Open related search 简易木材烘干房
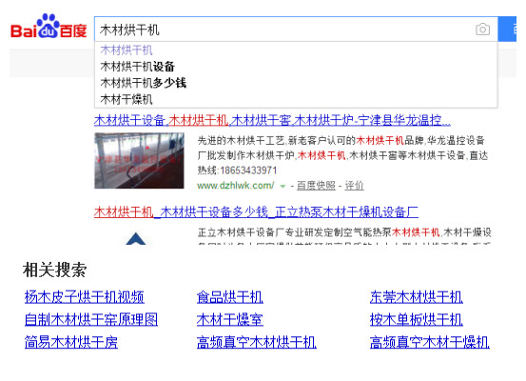 click(x=71, y=342)
